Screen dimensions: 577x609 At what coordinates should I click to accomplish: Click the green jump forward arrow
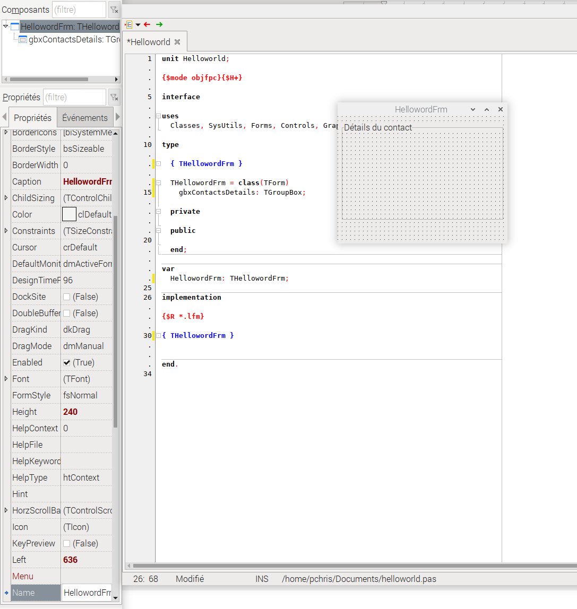click(x=159, y=24)
